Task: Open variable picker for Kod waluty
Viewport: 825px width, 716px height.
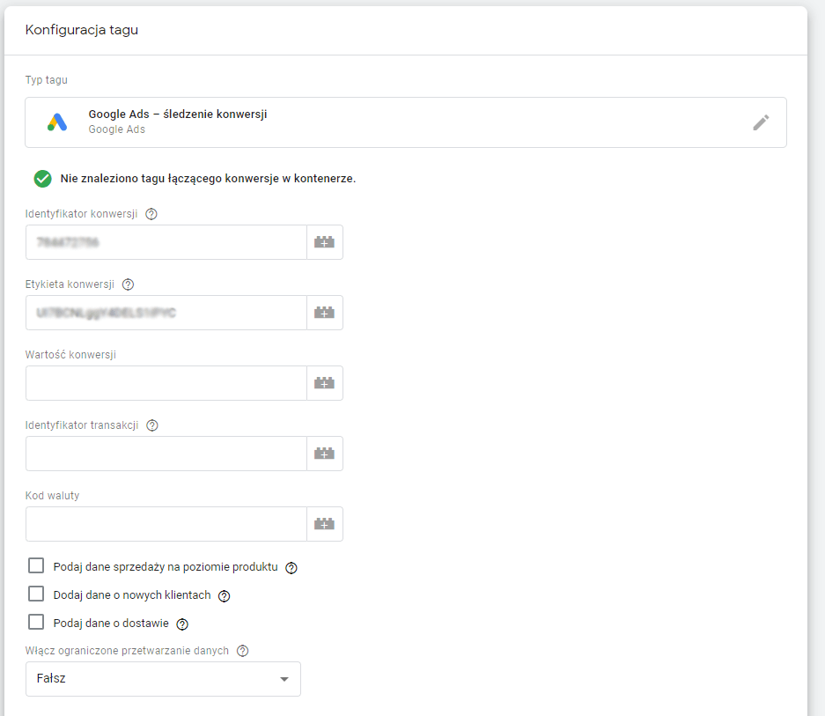Action: [x=324, y=524]
